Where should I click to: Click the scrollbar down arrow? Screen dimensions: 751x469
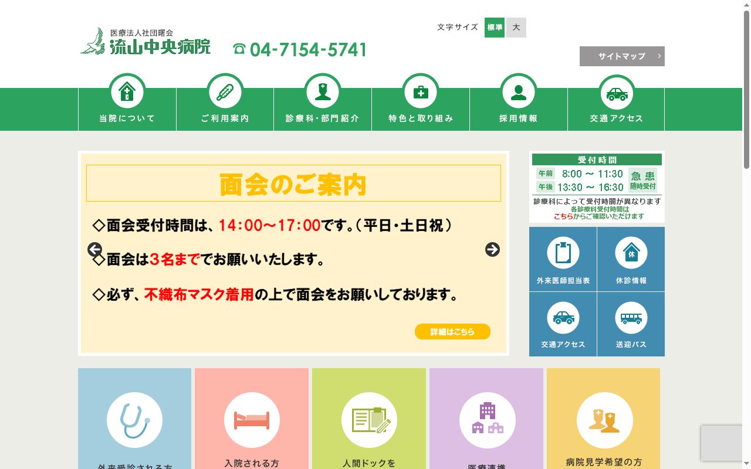pos(746,464)
